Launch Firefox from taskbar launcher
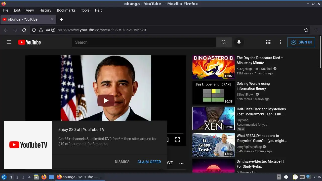The height and width of the screenshot is (181, 322). (44, 177)
